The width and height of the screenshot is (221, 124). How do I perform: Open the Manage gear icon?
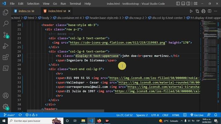tap(6, 107)
